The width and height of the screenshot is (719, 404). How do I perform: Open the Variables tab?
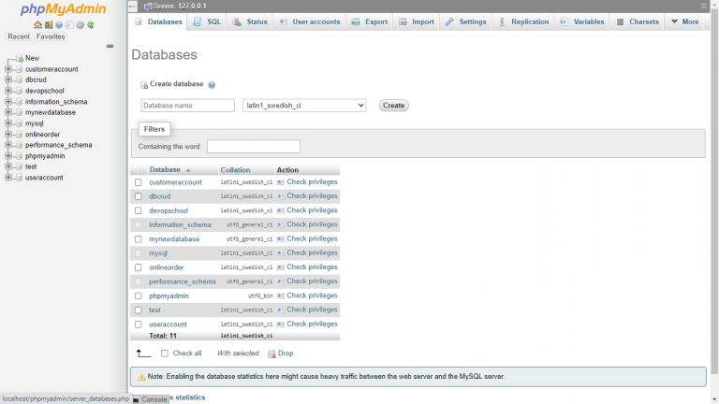pyautogui.click(x=582, y=22)
